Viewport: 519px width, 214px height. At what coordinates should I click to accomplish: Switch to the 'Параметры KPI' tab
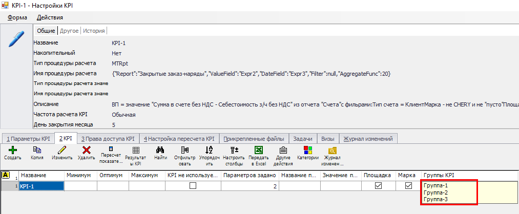pyautogui.click(x=27, y=138)
